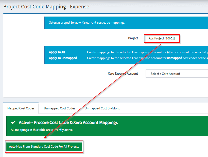This screenshot has height=157, width=208.
Task: Click the underlined All Projects text
Action: [71, 147]
